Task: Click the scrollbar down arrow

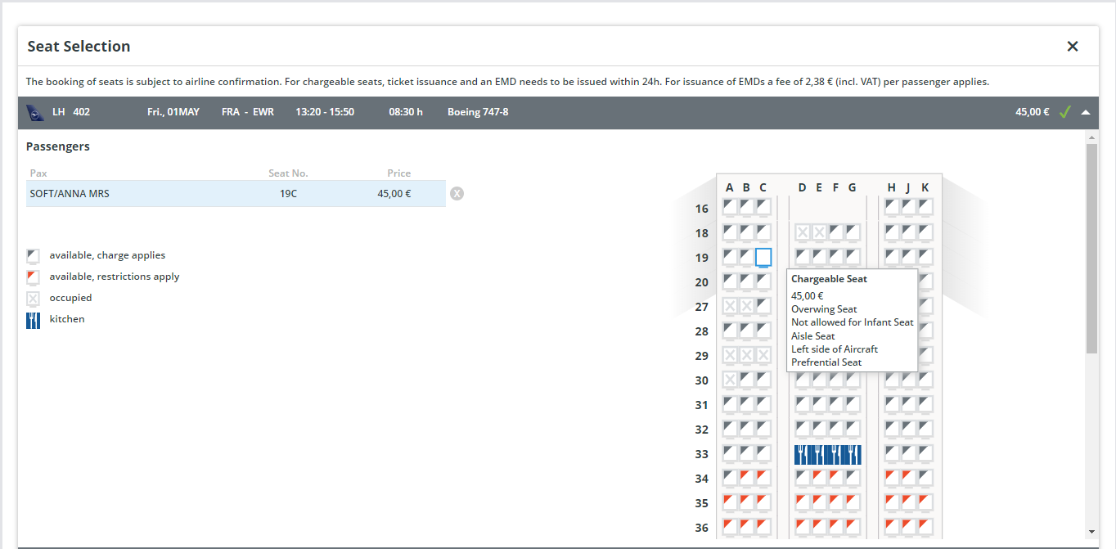Action: point(1091,531)
